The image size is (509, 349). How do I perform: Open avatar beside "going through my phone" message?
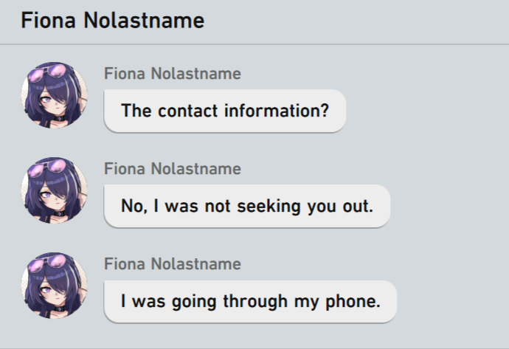click(x=55, y=286)
